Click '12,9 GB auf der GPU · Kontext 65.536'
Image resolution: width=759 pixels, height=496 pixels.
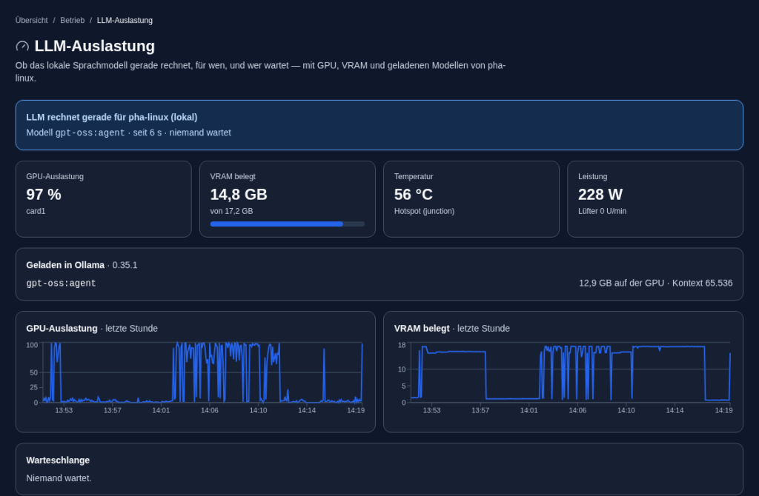pos(656,284)
